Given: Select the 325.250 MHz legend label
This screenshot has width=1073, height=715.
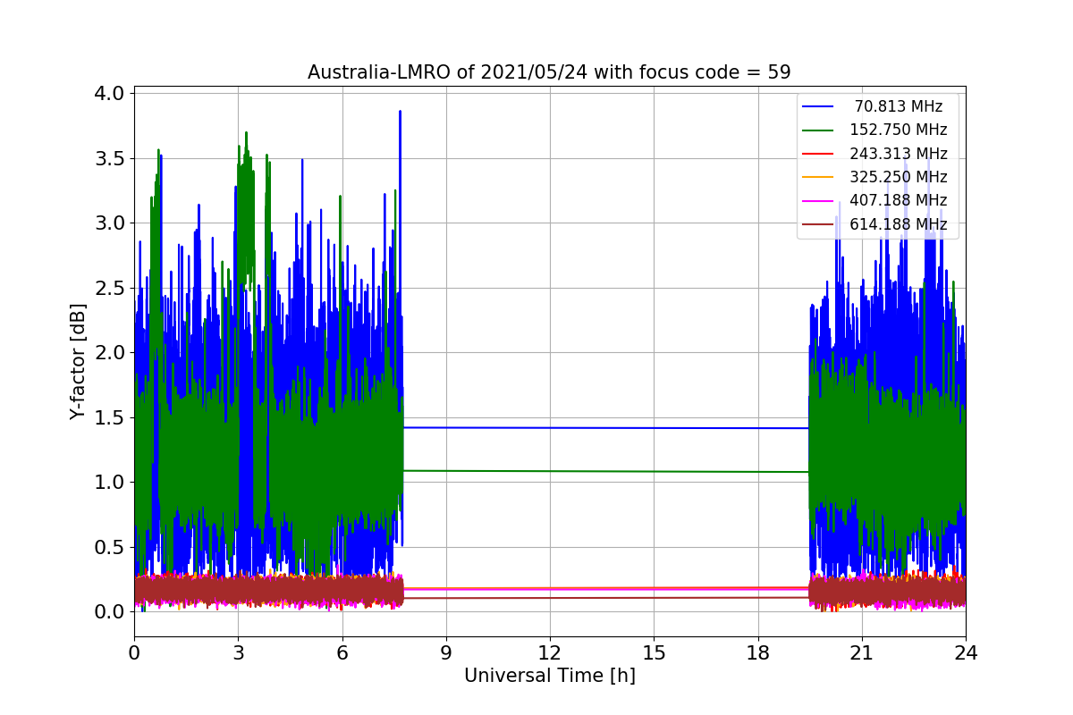Looking at the screenshot, I should (899, 177).
